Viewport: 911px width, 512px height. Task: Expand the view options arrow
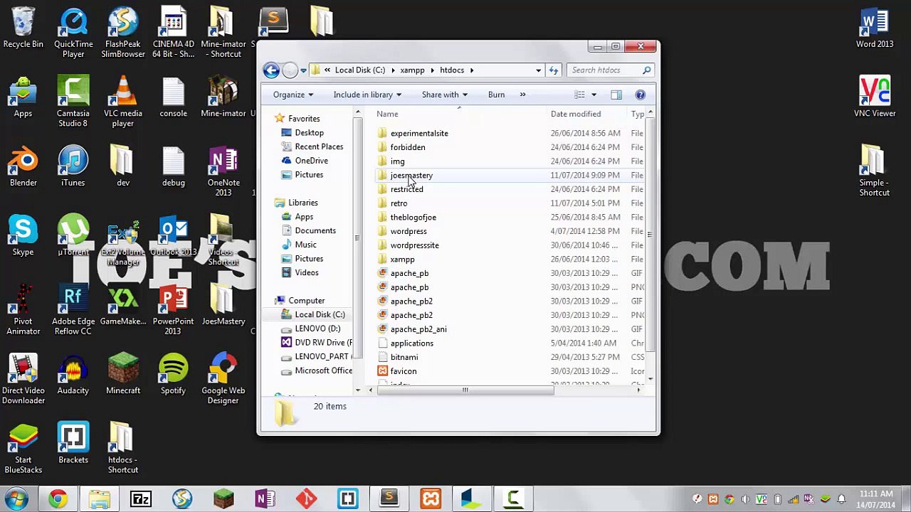tap(594, 95)
